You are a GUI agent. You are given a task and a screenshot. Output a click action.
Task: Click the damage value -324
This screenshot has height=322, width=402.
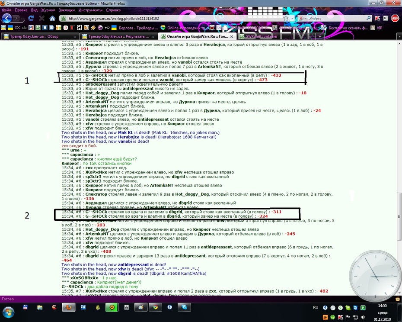[x=262, y=216]
